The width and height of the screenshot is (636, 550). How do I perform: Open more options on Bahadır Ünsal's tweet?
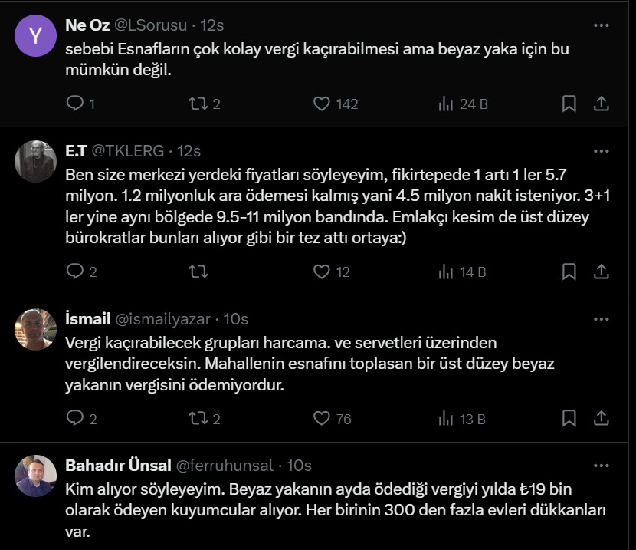click(602, 466)
